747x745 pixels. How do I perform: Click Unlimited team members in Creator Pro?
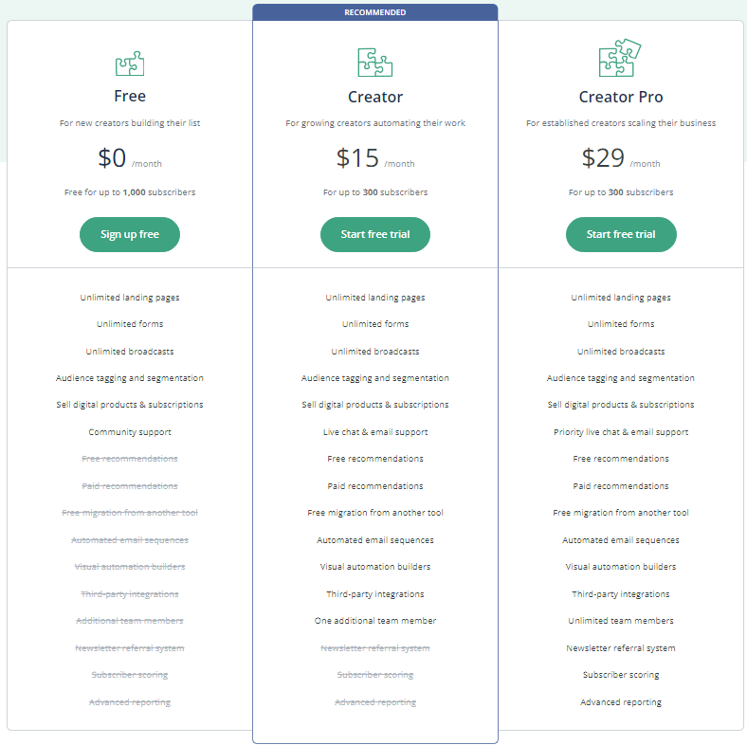tap(621, 621)
